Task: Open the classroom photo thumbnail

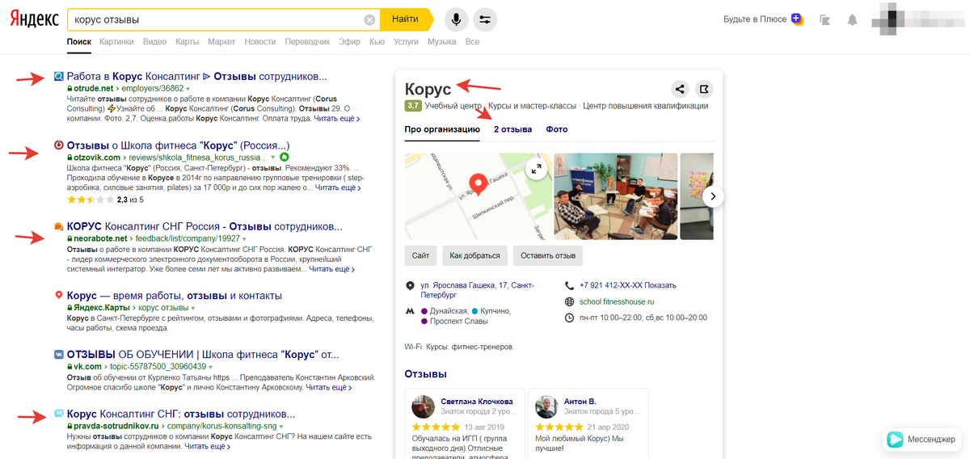Action: click(615, 196)
